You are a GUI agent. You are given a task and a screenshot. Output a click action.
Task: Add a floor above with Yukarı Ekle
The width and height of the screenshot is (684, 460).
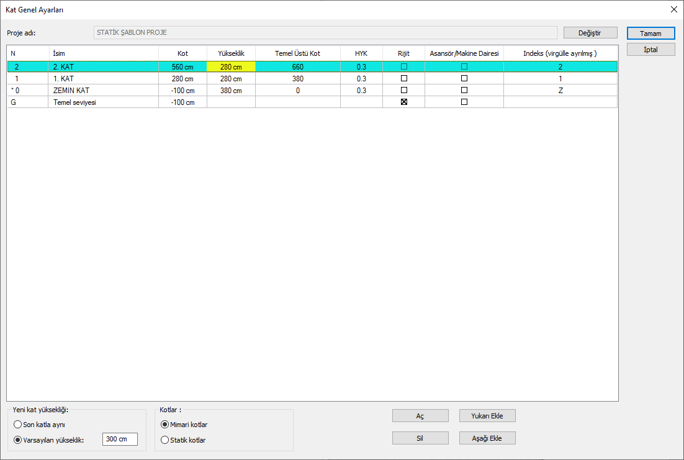pos(487,416)
